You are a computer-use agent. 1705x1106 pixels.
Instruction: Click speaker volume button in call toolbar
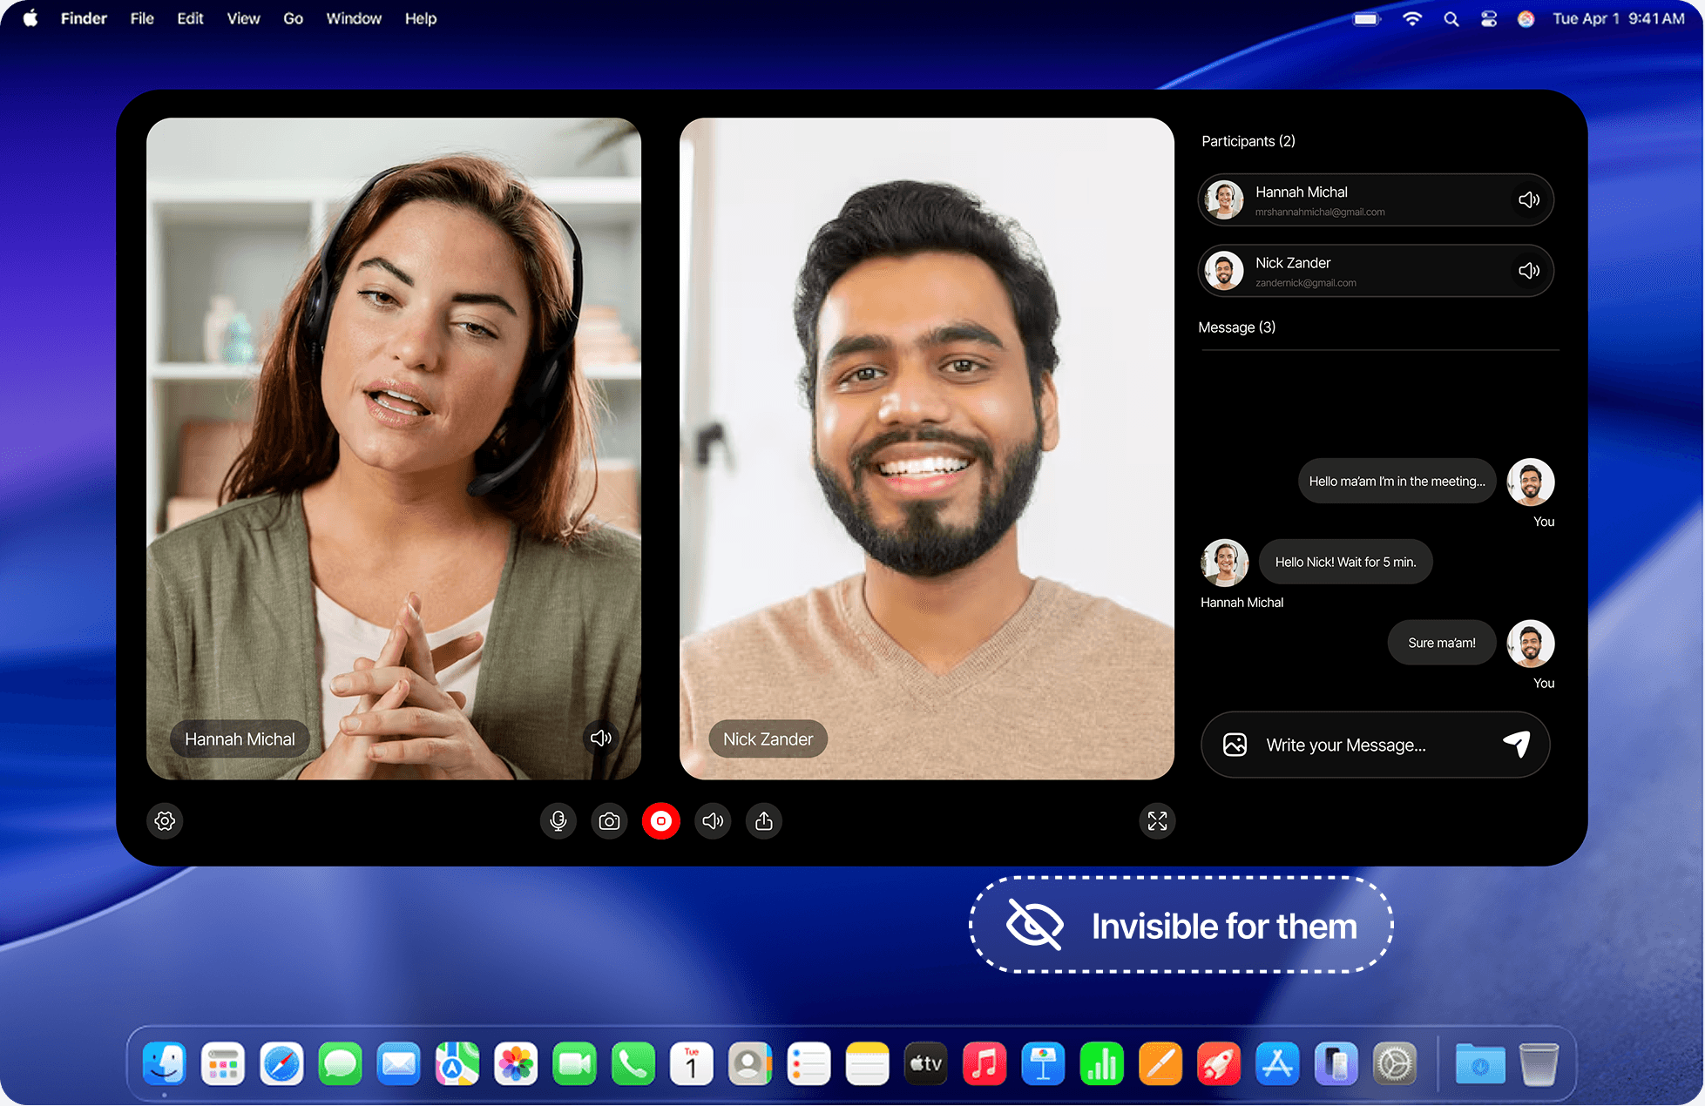pos(713,820)
